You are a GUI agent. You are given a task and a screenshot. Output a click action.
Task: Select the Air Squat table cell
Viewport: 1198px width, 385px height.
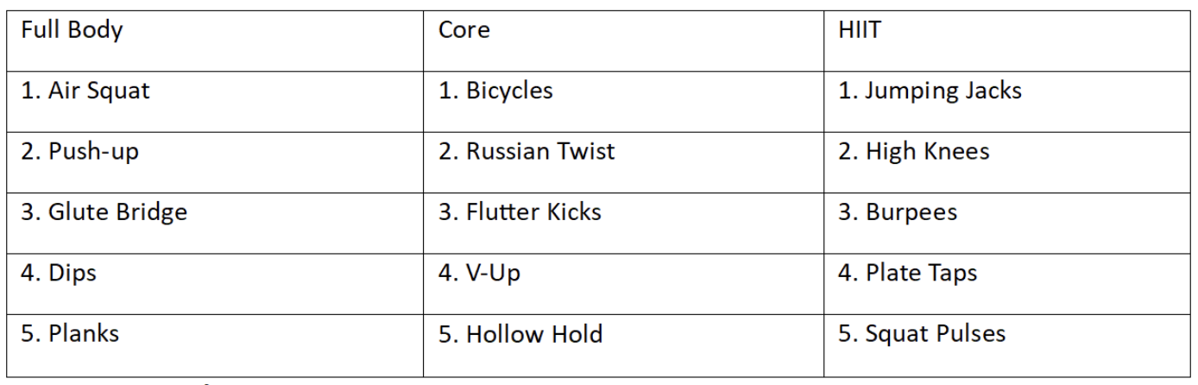[x=85, y=91]
